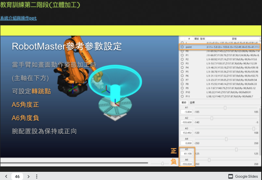Select the radio button for point row
The width and height of the screenshot is (262, 180).
pyautogui.click(x=182, y=47)
